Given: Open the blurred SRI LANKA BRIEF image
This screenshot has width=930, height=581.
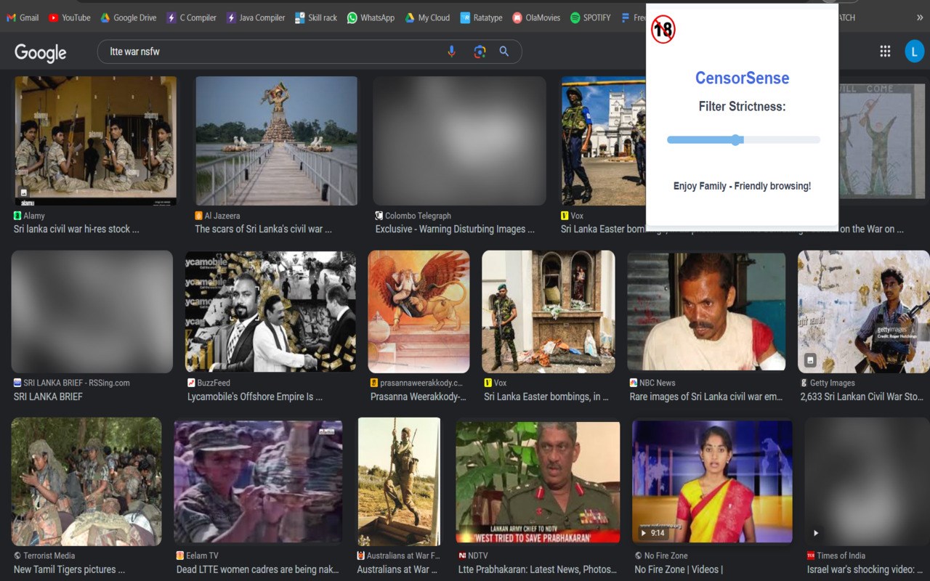Looking at the screenshot, I should (92, 312).
